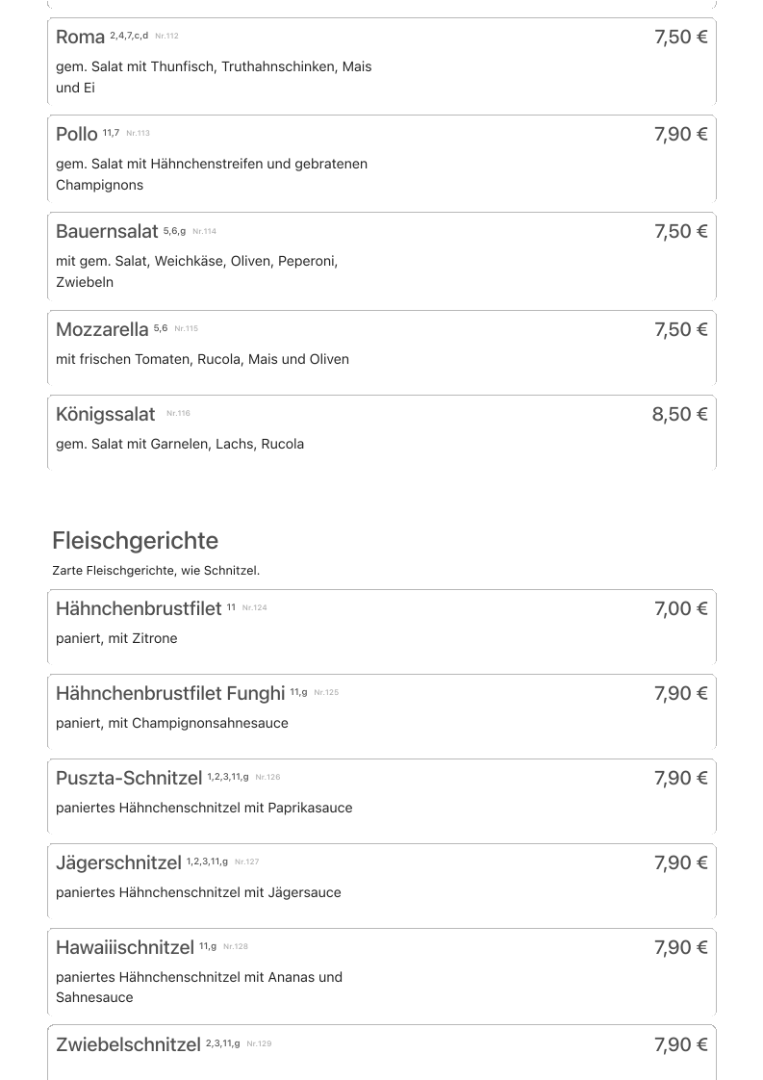Select the Roma salad item

point(81,38)
